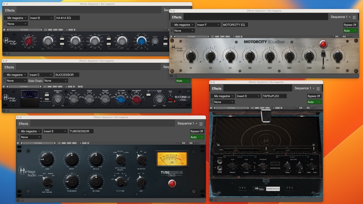Select the Effects tab in the TUBESESSOR window
The width and height of the screenshot is (363, 204).
click(x=24, y=123)
